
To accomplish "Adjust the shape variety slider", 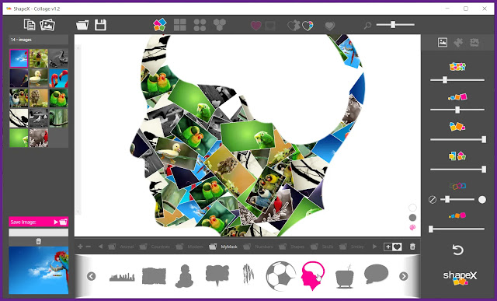I will click(x=457, y=170).
